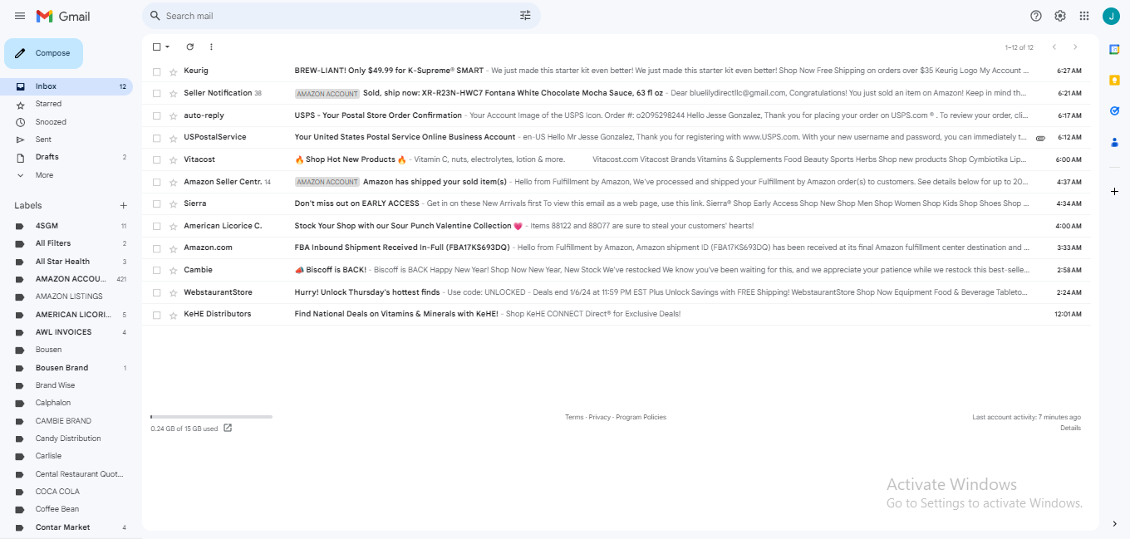Open the account avatar J
Viewport: 1130px width, 539px height.
click(x=1111, y=16)
